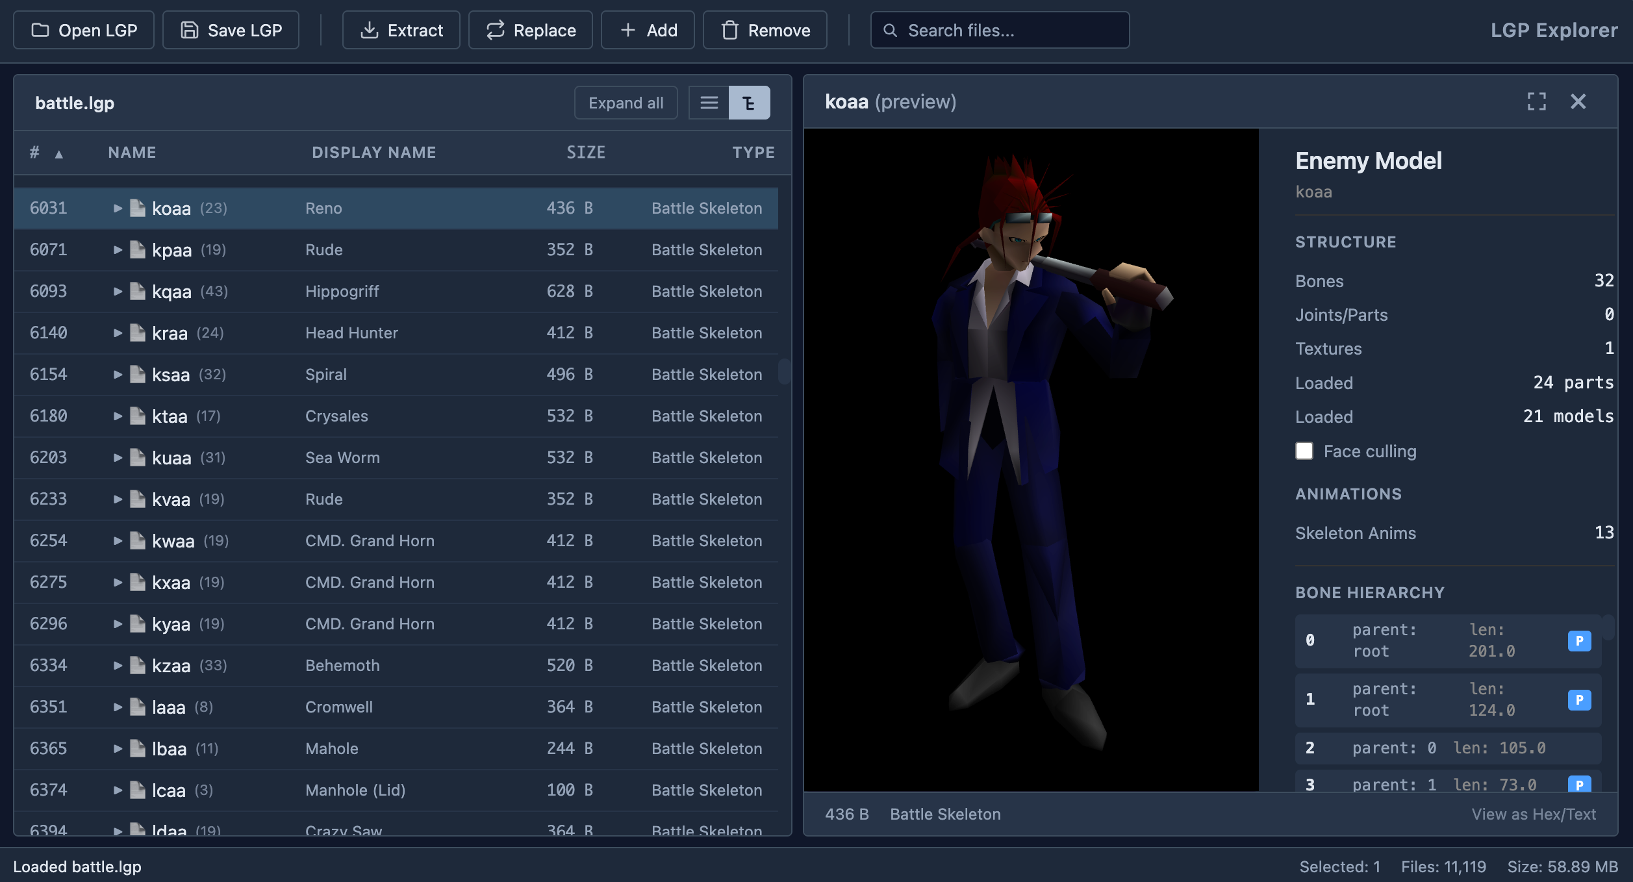Image resolution: width=1633 pixels, height=882 pixels.
Task: Toggle the Face culling checkbox
Action: pos(1304,451)
